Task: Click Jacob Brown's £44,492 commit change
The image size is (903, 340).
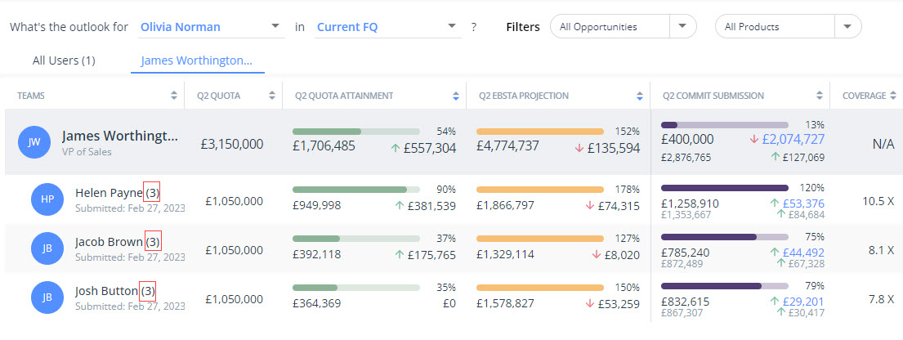Action: coord(803,252)
